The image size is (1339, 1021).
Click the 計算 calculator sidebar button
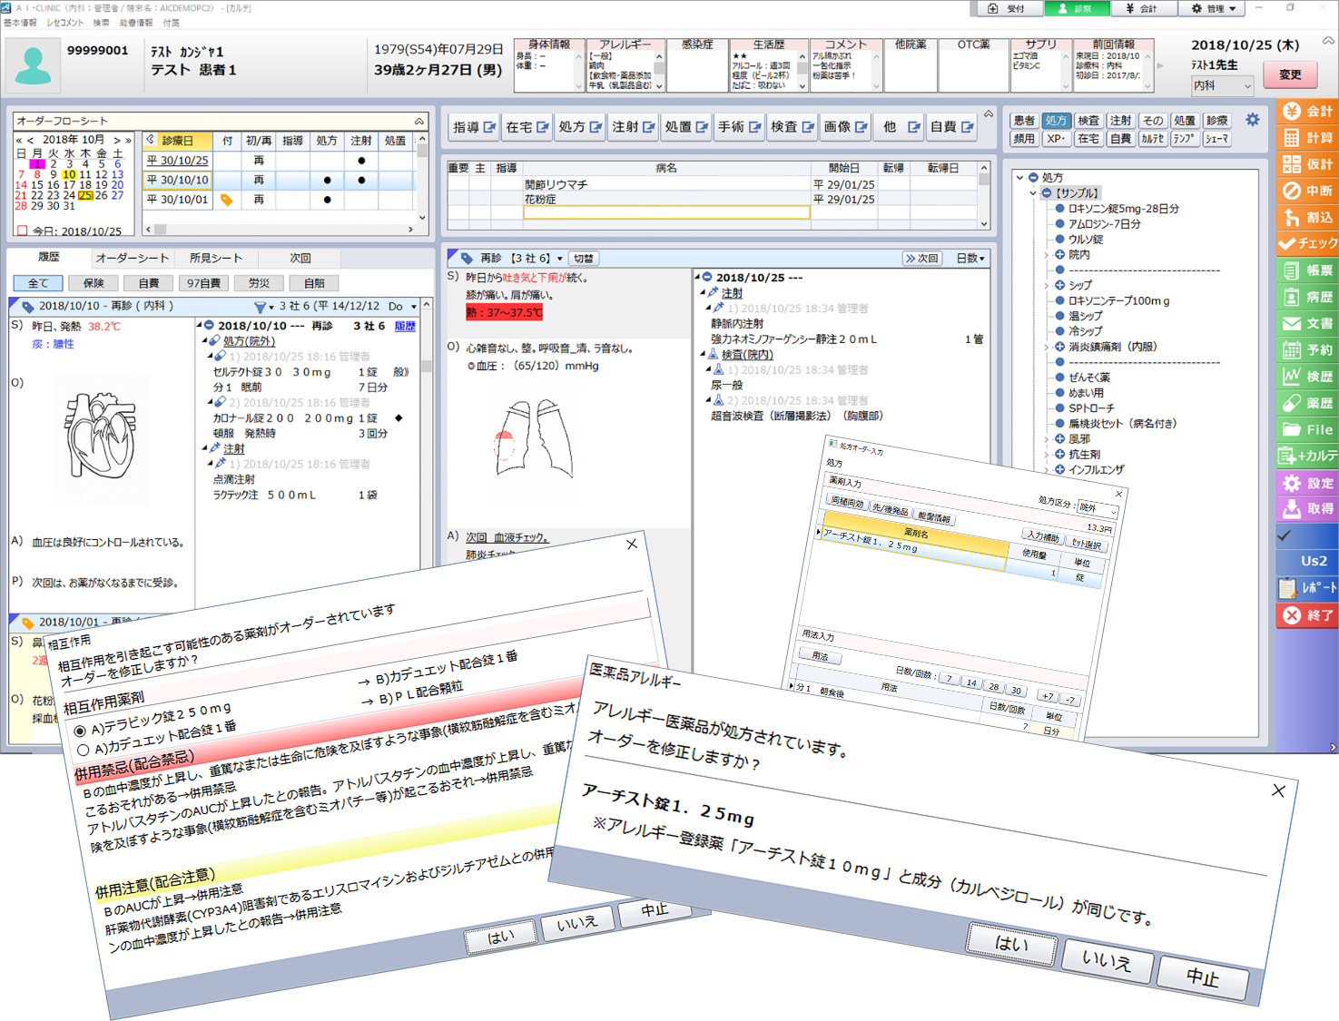(x=1307, y=137)
